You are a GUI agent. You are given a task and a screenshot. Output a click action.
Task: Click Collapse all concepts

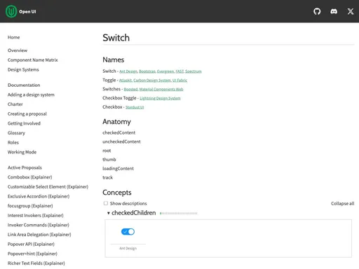(342, 203)
